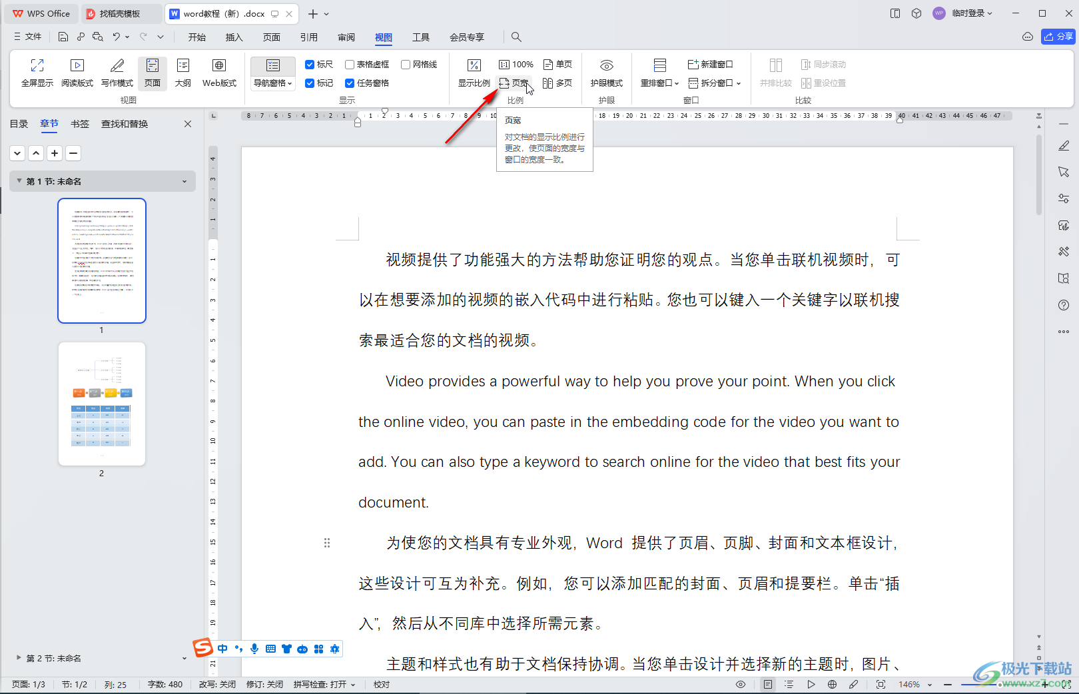Show multiple pages view
Viewport: 1079px width, 694px height.
coord(558,83)
